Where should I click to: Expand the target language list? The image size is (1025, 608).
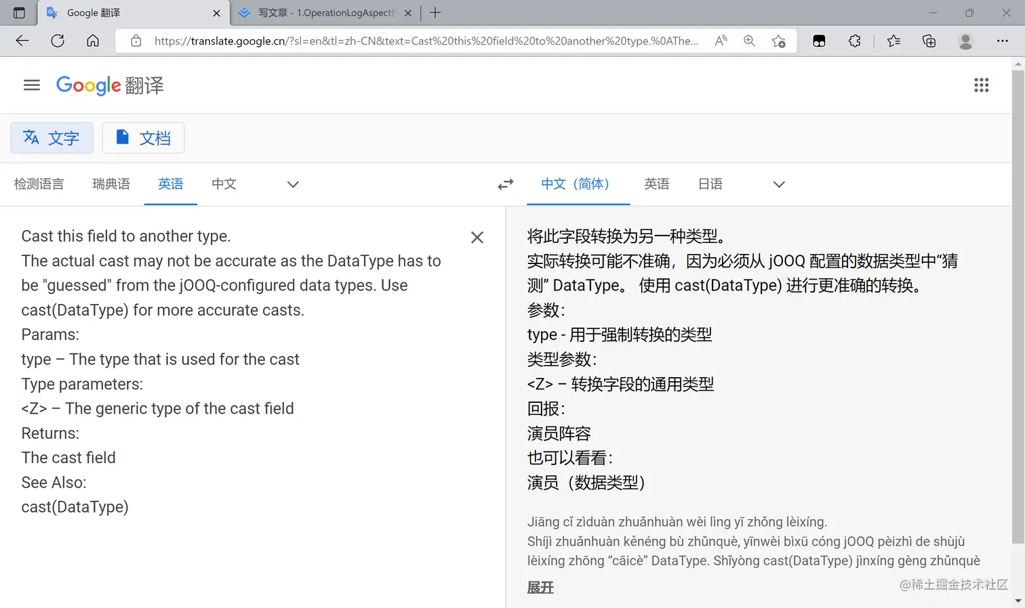tap(779, 184)
